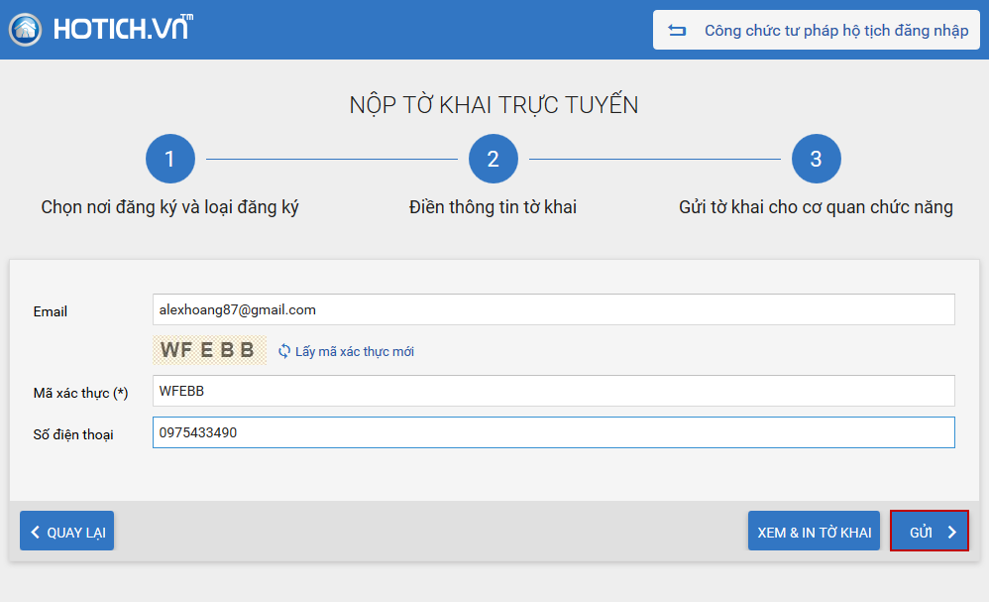Go back using QUAY LẠI button
989x602 pixels.
[67, 532]
